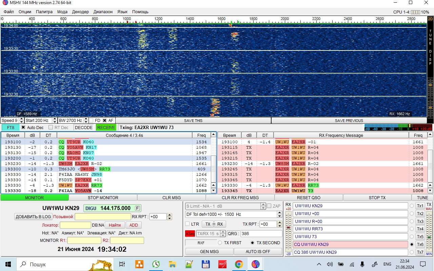
Task: Open the notification center
Action: pyautogui.click(x=423, y=264)
